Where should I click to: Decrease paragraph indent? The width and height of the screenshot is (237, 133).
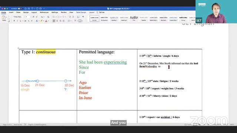[x=70, y=17]
